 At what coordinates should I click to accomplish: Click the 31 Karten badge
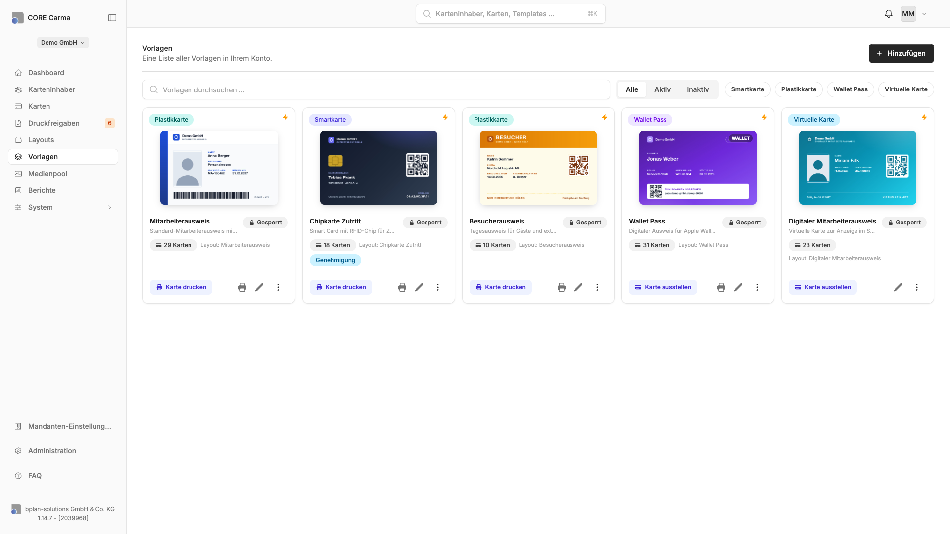pyautogui.click(x=652, y=245)
